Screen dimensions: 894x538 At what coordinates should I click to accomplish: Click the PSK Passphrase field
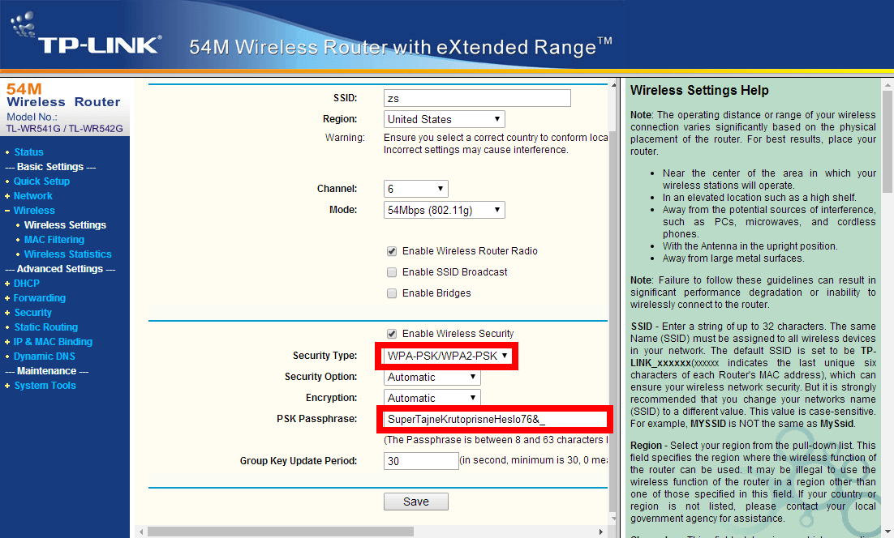[x=494, y=420]
